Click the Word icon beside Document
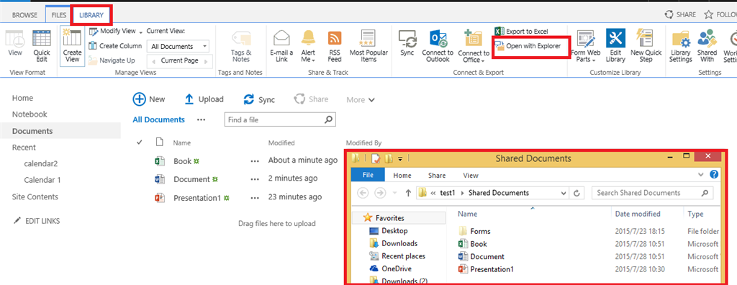This screenshot has height=285, width=737. [159, 179]
